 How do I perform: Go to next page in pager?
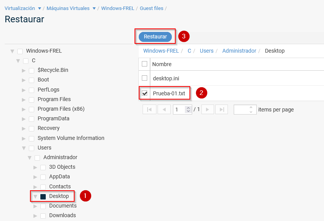pos(208,110)
